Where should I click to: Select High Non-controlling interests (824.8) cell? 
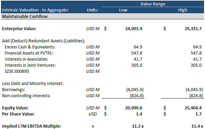click(x=196, y=95)
